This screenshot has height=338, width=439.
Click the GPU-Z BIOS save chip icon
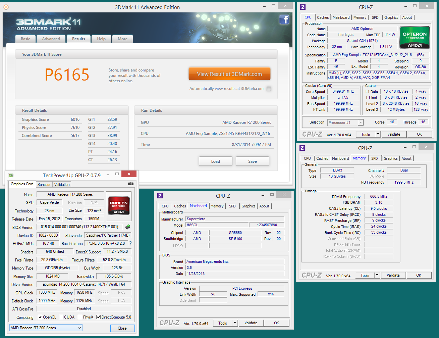click(x=128, y=227)
